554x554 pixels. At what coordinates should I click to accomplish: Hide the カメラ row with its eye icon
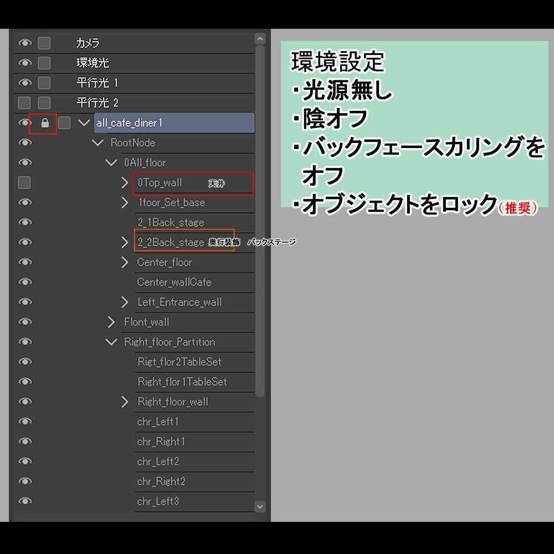[25, 43]
